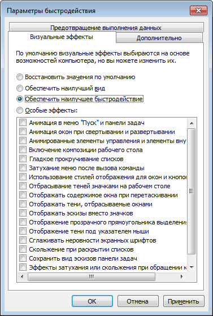
Task: Check Сглаживать неровности экранных шрифтов
Action: [23, 240]
